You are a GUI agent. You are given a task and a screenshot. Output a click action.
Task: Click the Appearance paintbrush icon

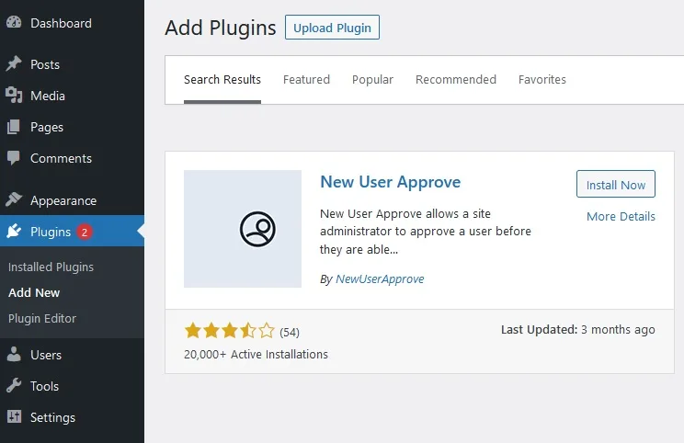[x=14, y=199]
